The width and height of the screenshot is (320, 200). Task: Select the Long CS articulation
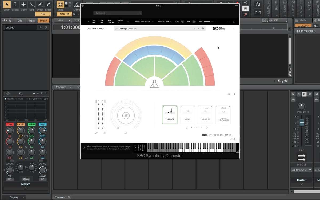pos(205,115)
